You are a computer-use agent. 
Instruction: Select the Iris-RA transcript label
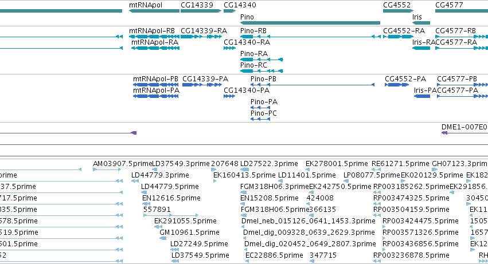[424, 42]
